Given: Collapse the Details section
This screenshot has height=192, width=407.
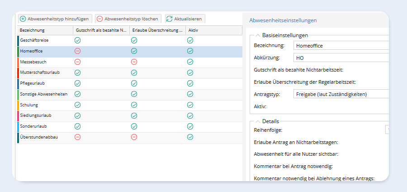Looking at the screenshot, I should pyautogui.click(x=257, y=121).
